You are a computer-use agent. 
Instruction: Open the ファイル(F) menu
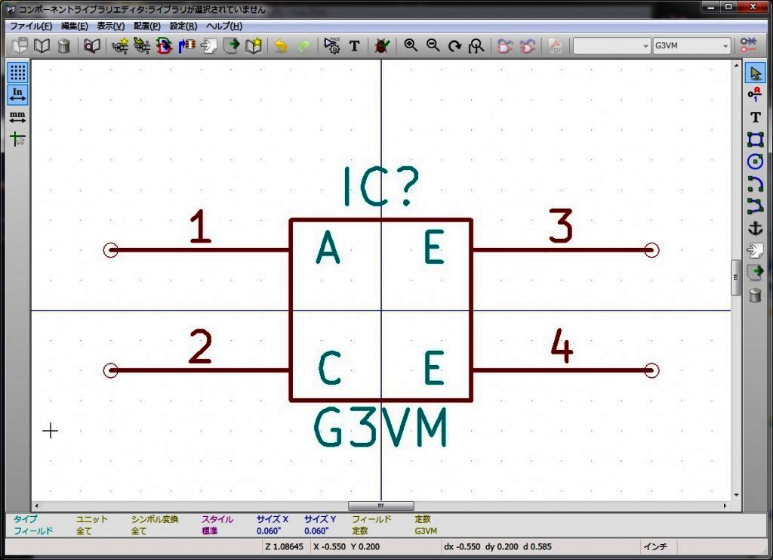pos(31,26)
